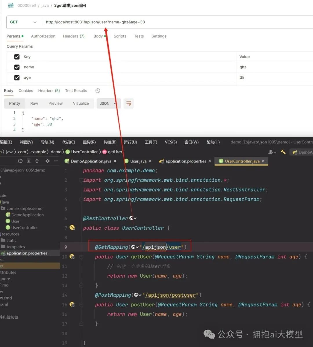This screenshot has width=313, height=347.
Task: Toggle the select-all Key header checkbox
Action: point(17,57)
